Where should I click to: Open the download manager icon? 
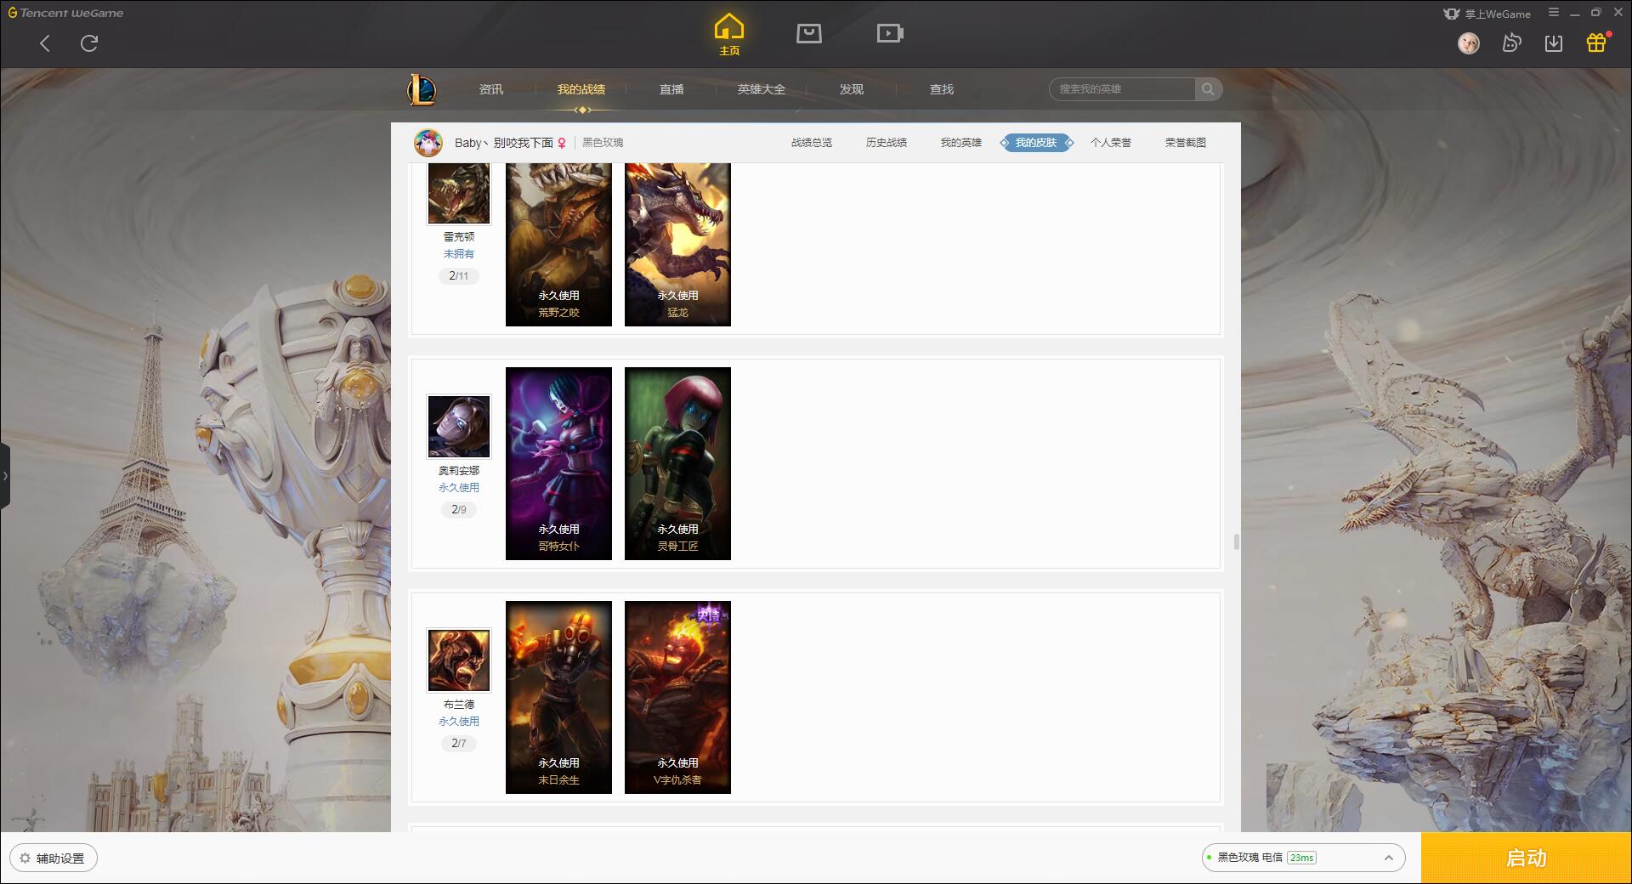click(1554, 43)
